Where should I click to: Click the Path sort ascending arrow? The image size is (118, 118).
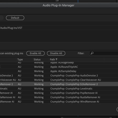(56, 60)
